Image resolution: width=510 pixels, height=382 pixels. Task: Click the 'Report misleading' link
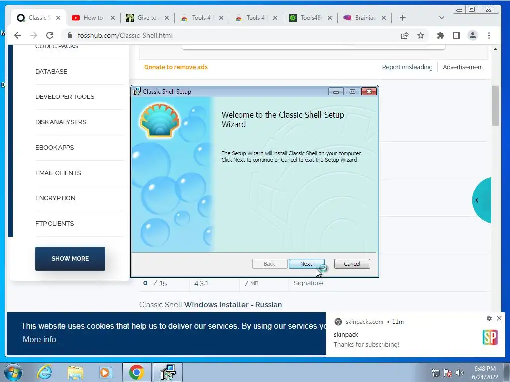(407, 67)
